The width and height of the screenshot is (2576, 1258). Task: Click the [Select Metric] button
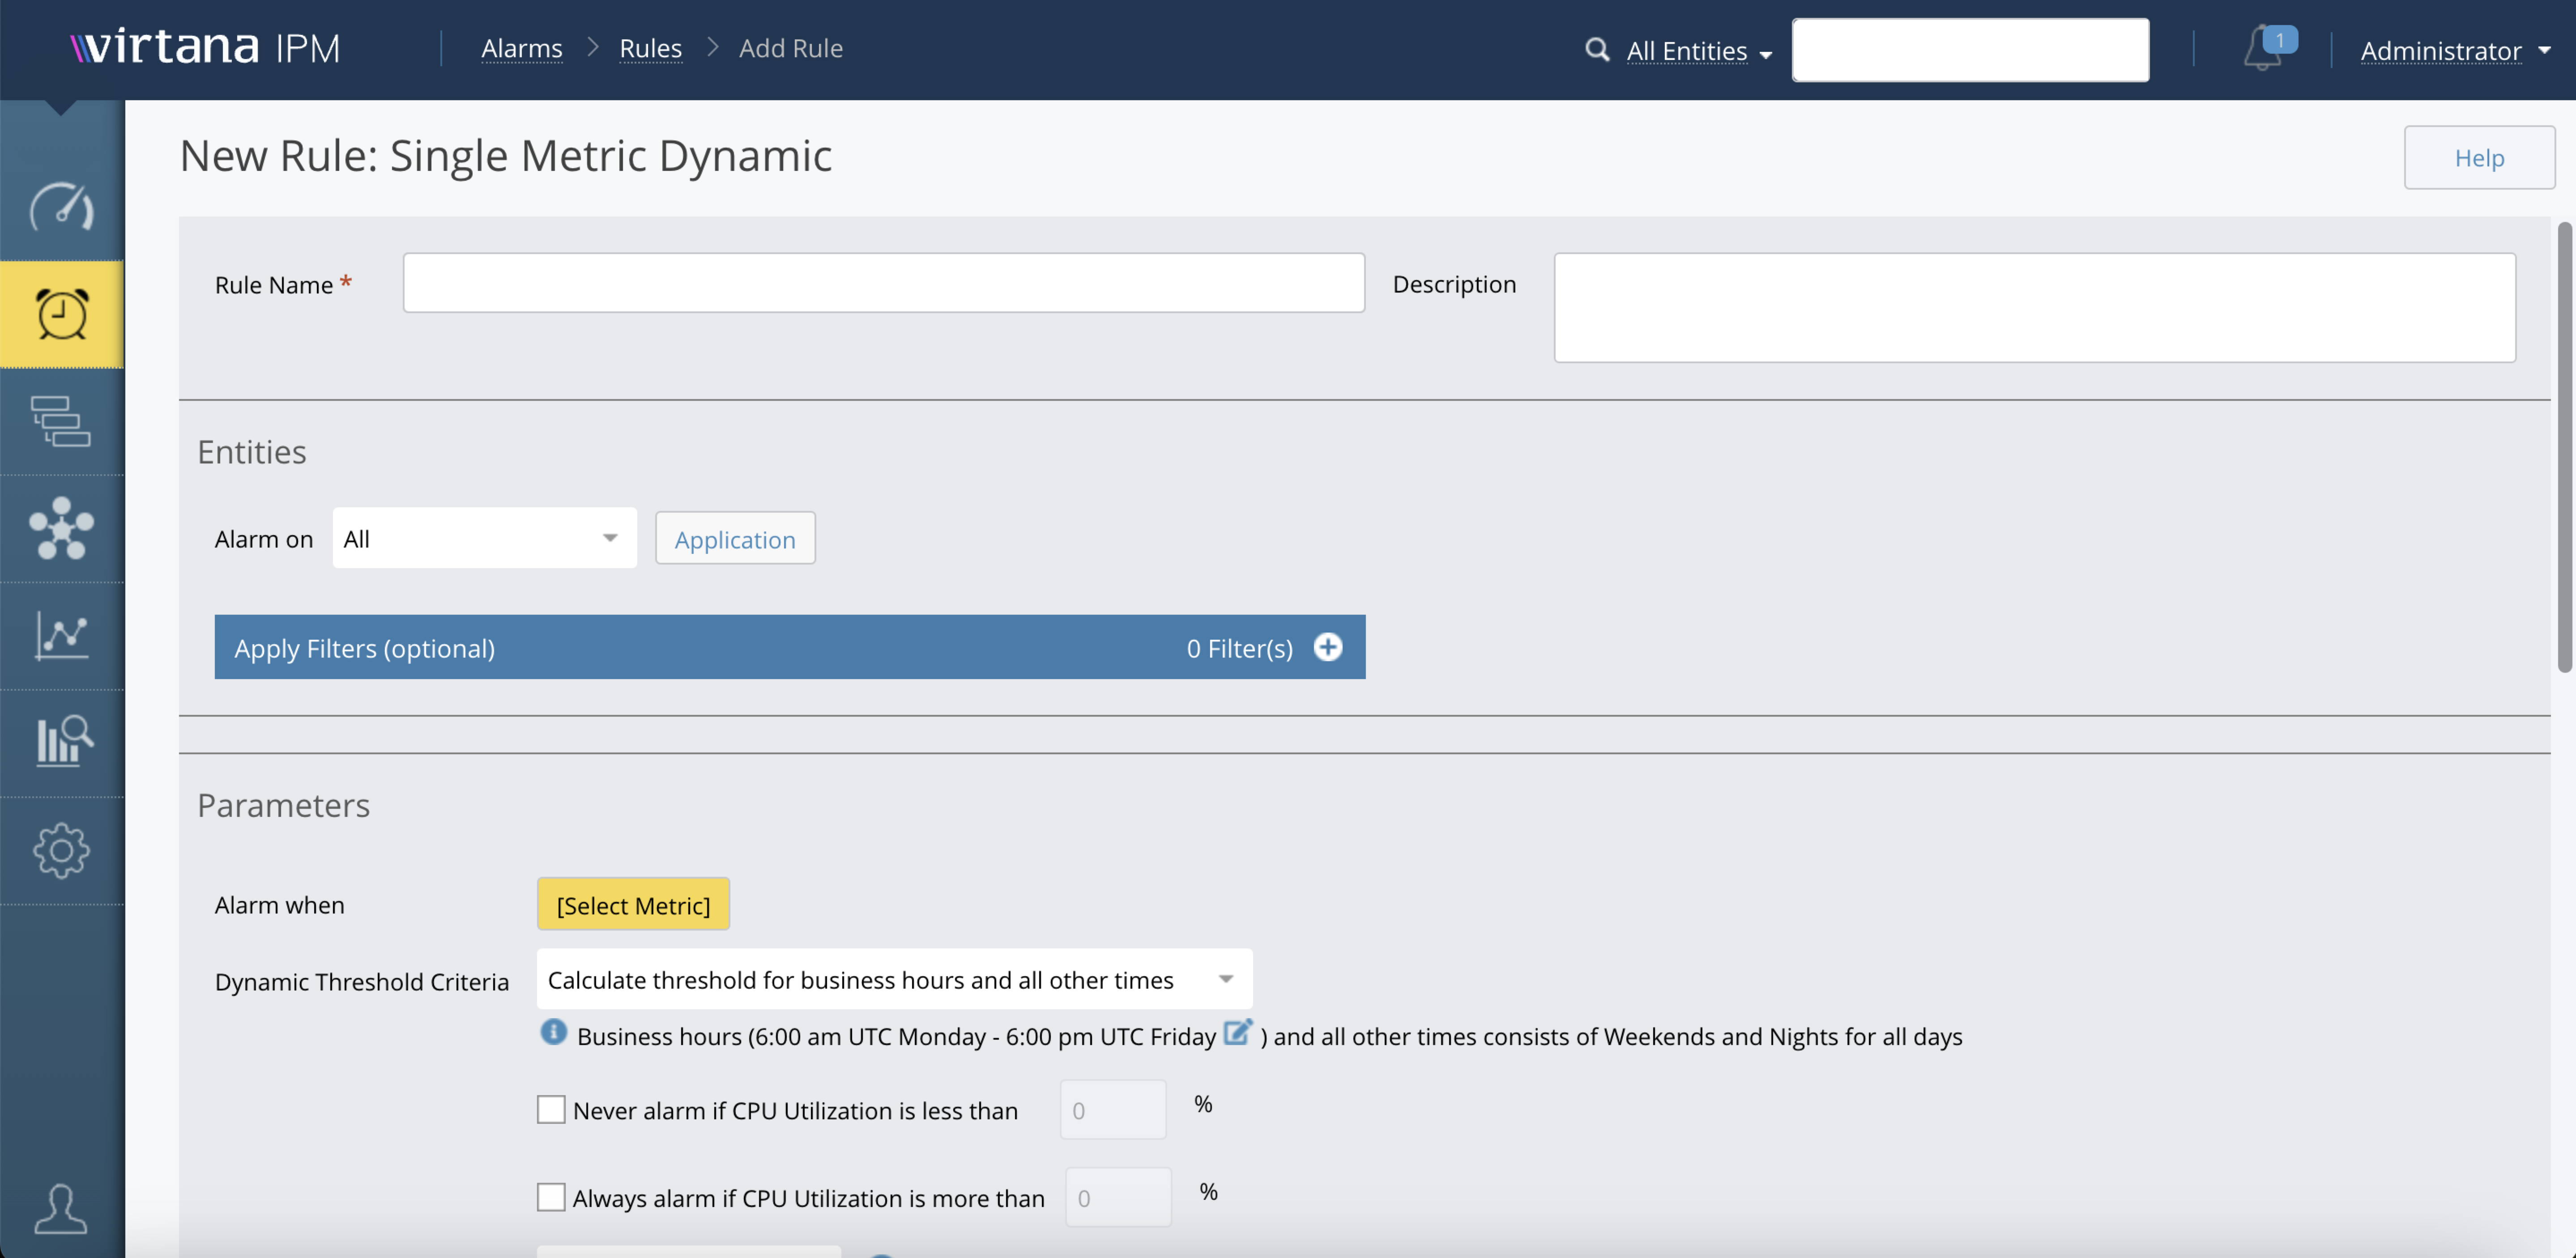pos(633,904)
